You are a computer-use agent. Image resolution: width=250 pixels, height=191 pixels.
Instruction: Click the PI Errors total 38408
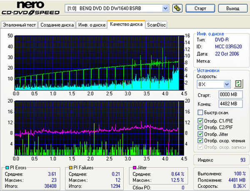pyautogui.click(x=50, y=186)
